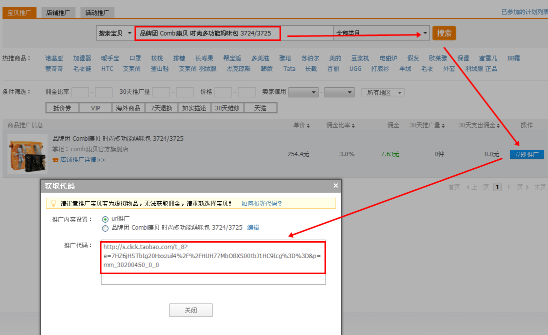Click the lightbulb tip icon in the dialog
The width and height of the screenshot is (548, 335).
pos(53,203)
